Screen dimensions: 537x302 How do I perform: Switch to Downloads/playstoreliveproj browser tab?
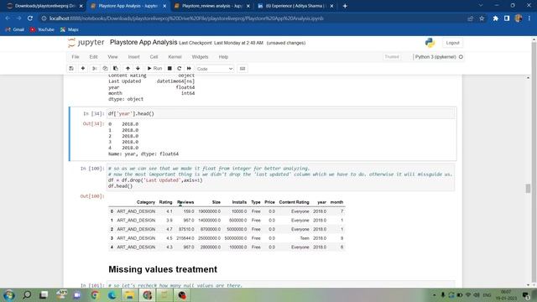44,6
